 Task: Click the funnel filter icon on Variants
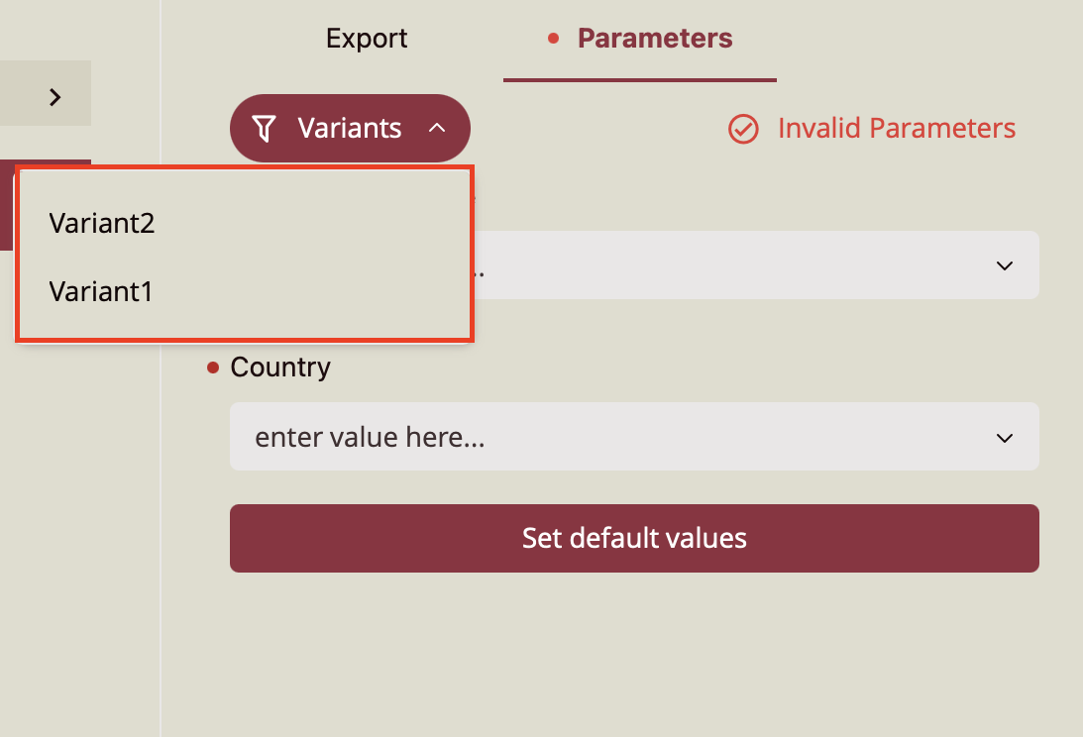(x=264, y=128)
